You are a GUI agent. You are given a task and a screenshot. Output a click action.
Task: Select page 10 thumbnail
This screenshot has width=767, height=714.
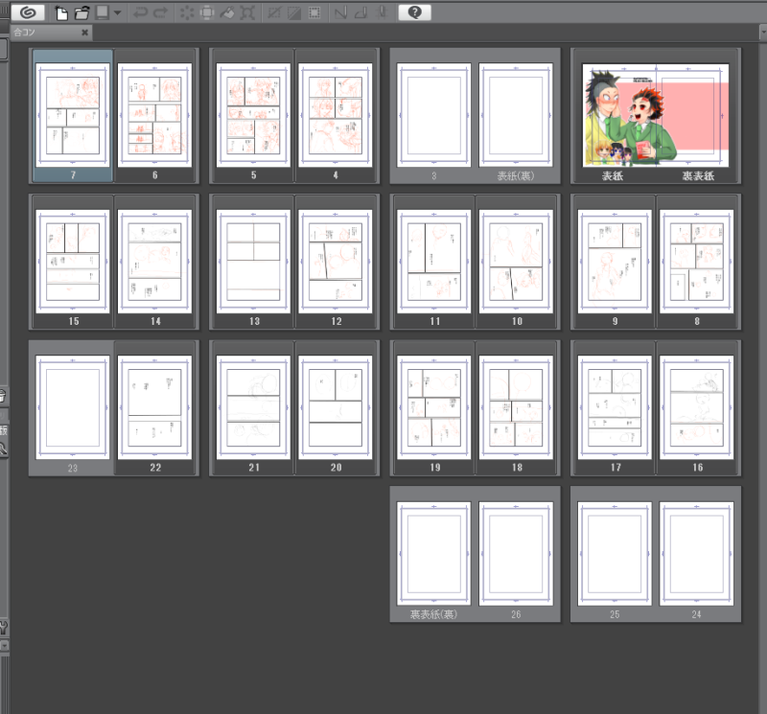click(x=516, y=261)
